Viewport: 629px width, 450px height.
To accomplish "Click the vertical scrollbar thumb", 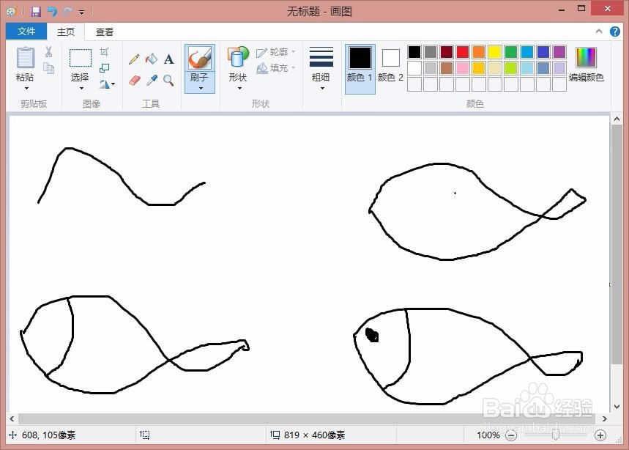I will click(617, 244).
